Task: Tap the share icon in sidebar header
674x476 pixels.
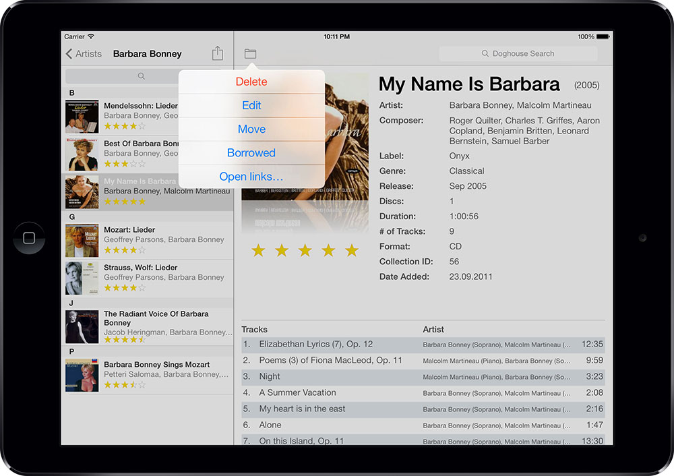Action: coord(217,53)
